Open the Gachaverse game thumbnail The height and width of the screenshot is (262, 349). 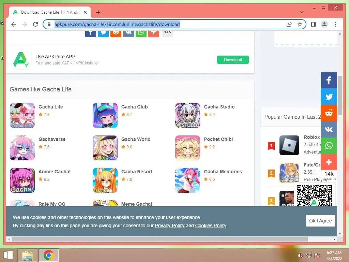coord(22,148)
